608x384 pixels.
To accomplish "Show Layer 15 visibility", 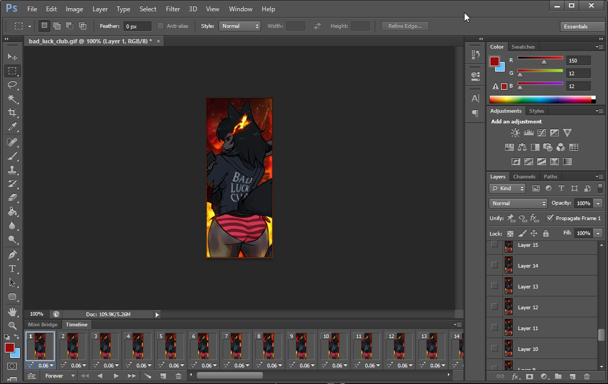I will (x=495, y=244).
